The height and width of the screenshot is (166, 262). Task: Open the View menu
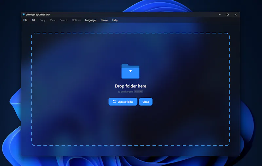[x=53, y=20]
